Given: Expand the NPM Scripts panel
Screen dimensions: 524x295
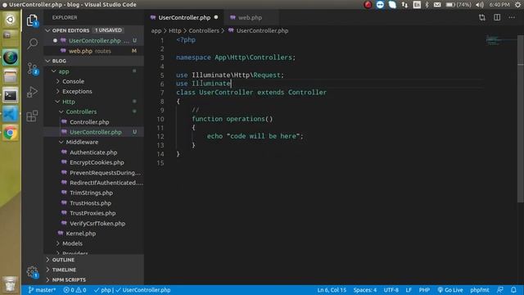Looking at the screenshot, I should point(94,280).
